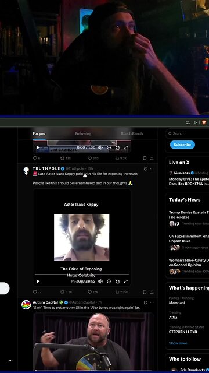This screenshot has height=373, width=209.
Task: Expand Jim Caviezel video to fullscreen
Action: [126, 147]
